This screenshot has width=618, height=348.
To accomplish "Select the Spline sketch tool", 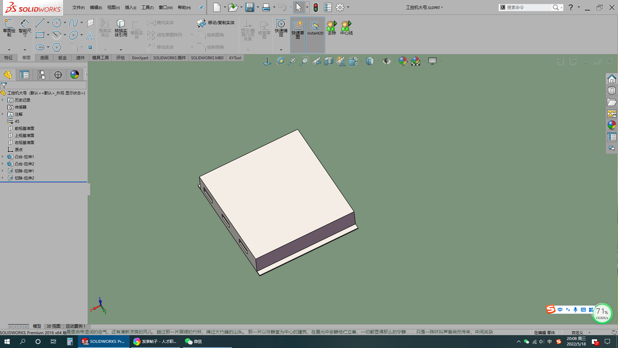I will (x=73, y=23).
